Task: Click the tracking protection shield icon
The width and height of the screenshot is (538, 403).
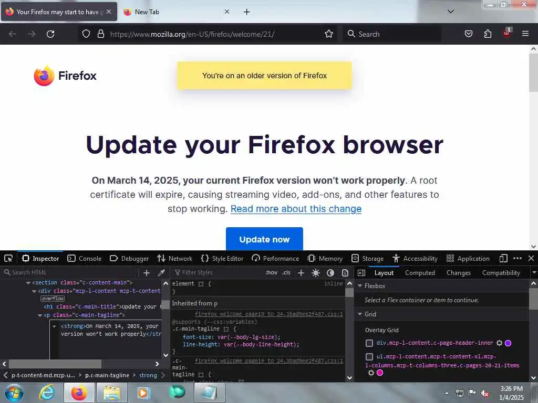Action: coord(86,34)
